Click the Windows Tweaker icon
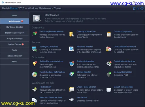 pyautogui.click(x=71, y=49)
